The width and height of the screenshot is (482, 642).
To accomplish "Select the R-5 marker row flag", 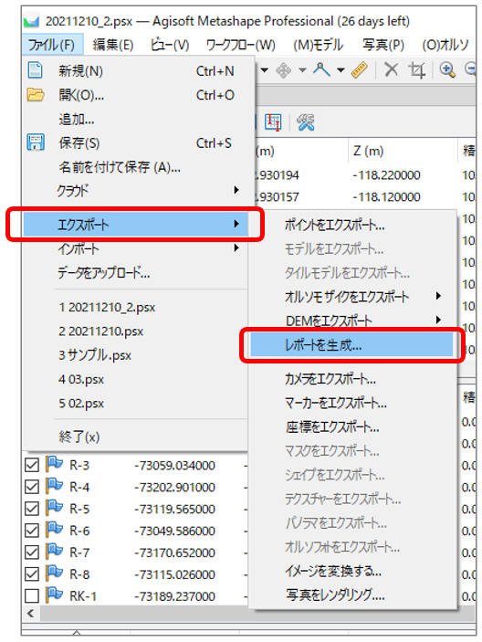I will [54, 508].
